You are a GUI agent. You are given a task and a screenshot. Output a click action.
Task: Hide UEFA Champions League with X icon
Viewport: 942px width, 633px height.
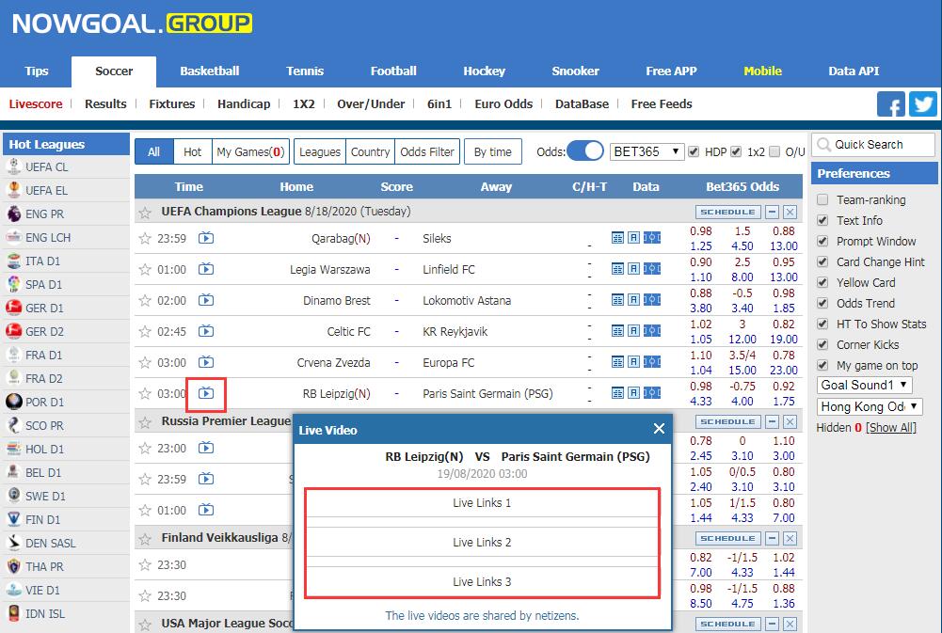(x=790, y=212)
